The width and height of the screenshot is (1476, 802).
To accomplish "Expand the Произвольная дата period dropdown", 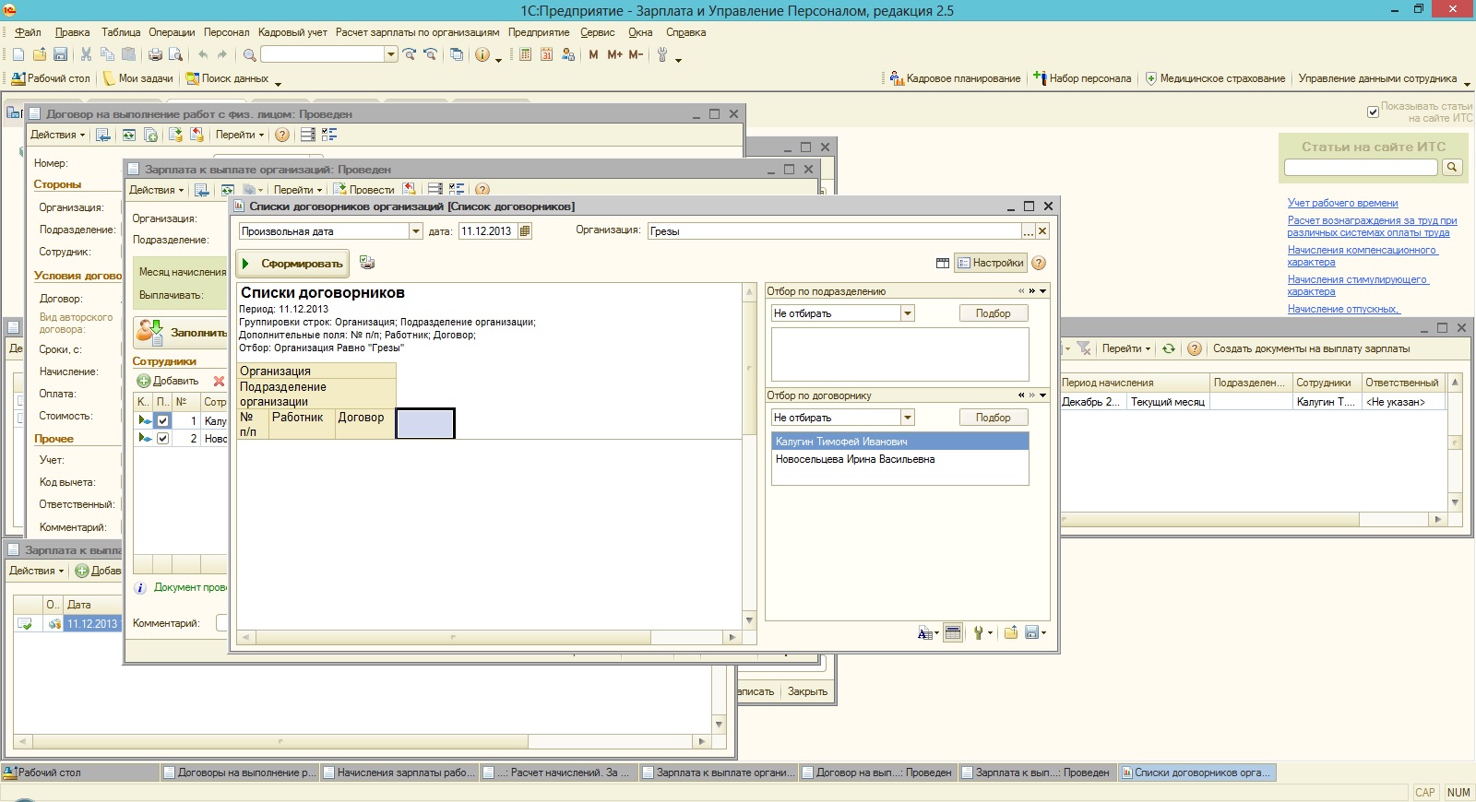I will click(x=416, y=231).
